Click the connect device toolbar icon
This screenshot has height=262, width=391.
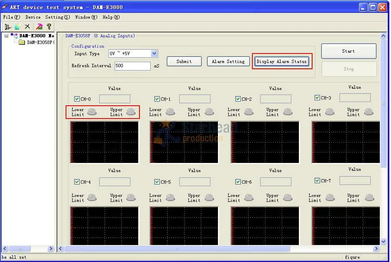(8, 27)
